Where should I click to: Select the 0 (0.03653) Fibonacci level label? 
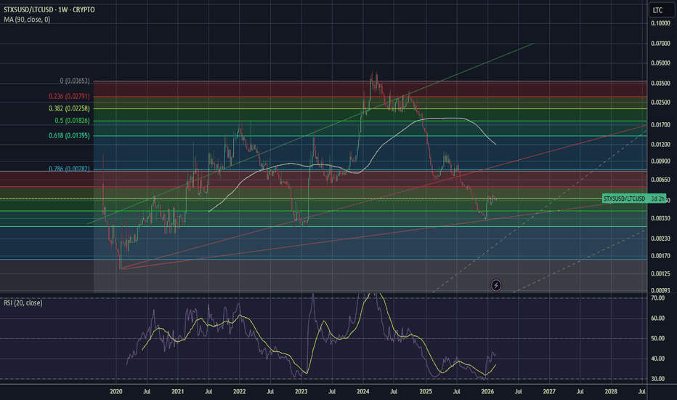click(75, 81)
